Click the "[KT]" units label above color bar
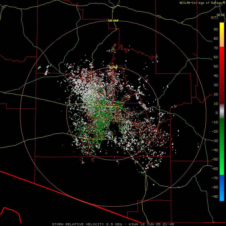Screen dimensions: 226x226 (x=214, y=17)
